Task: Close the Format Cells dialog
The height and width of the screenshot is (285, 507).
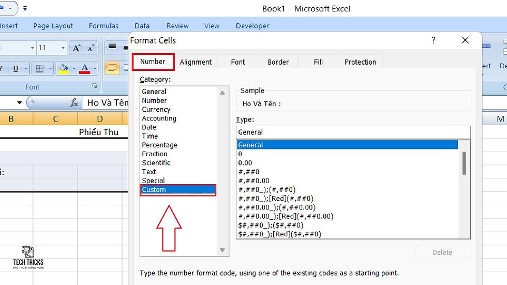Action: click(x=465, y=40)
